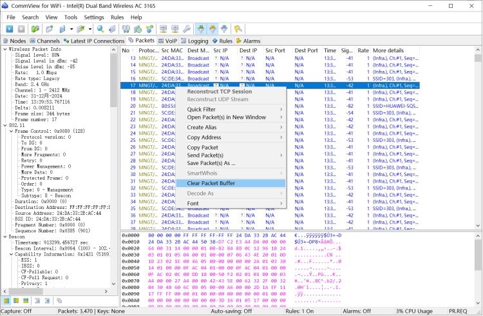483x316 pixels.
Task: Open the Rules menu in menu bar
Action: click(117, 17)
